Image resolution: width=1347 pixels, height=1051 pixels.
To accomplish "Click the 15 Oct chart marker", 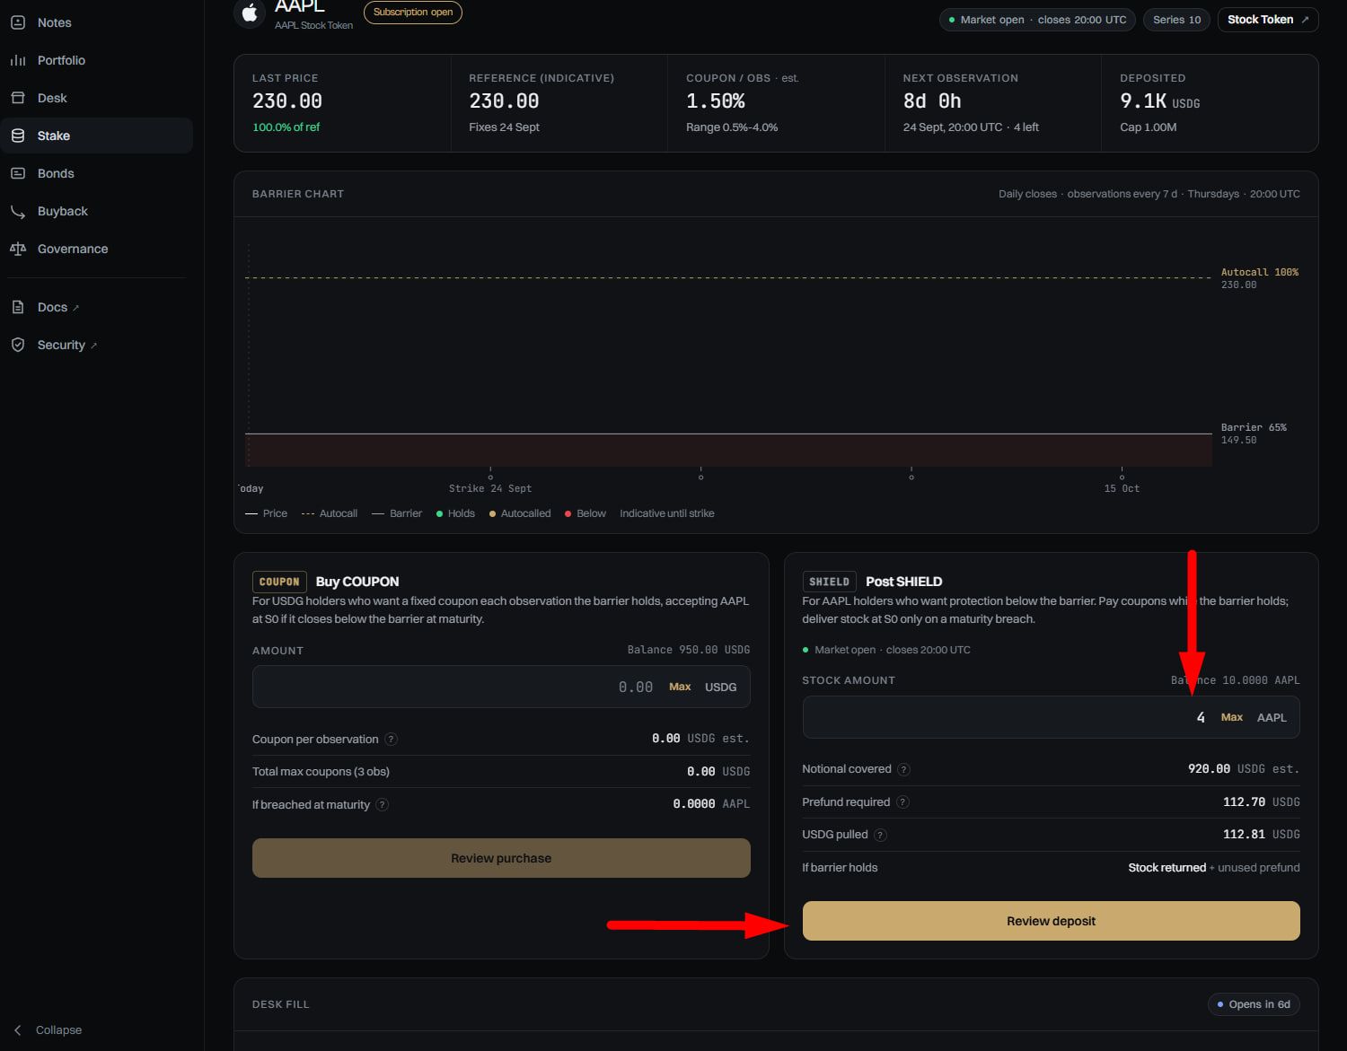I will tap(1122, 477).
